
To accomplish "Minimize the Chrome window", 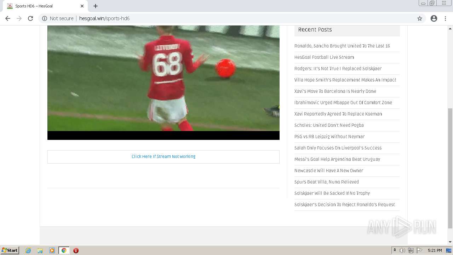I will (423, 3).
